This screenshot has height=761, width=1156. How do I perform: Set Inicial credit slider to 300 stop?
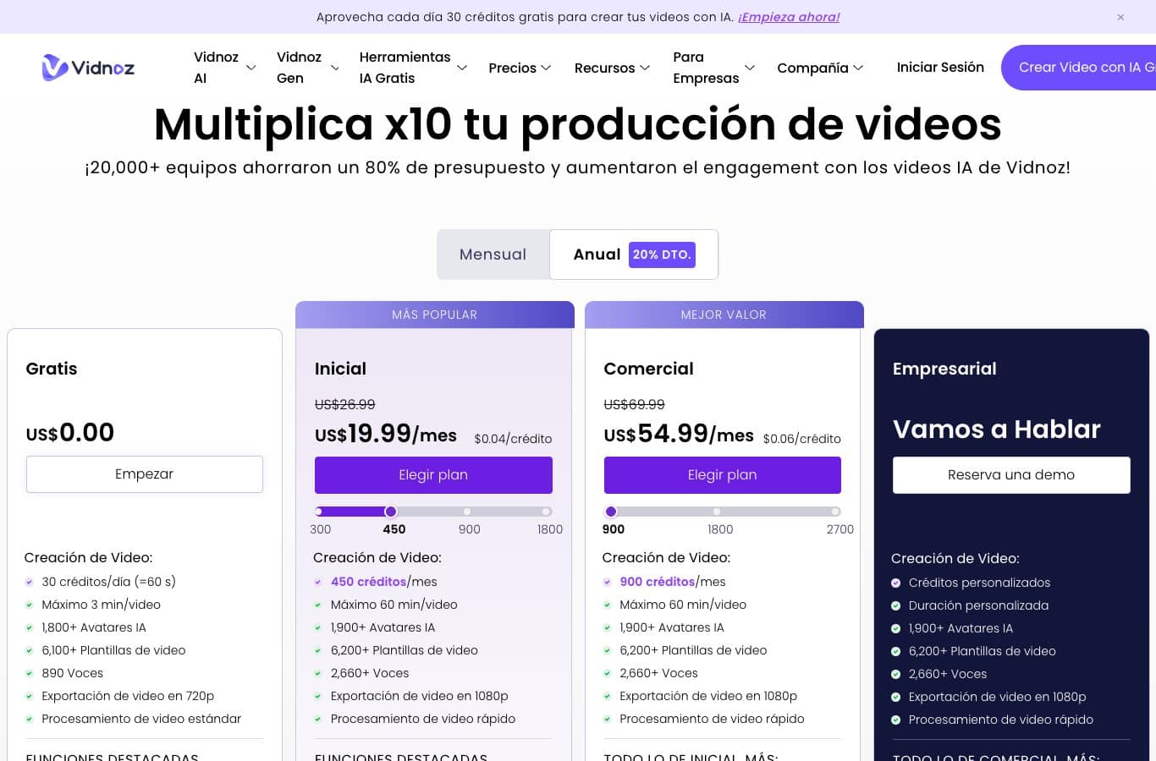[319, 512]
